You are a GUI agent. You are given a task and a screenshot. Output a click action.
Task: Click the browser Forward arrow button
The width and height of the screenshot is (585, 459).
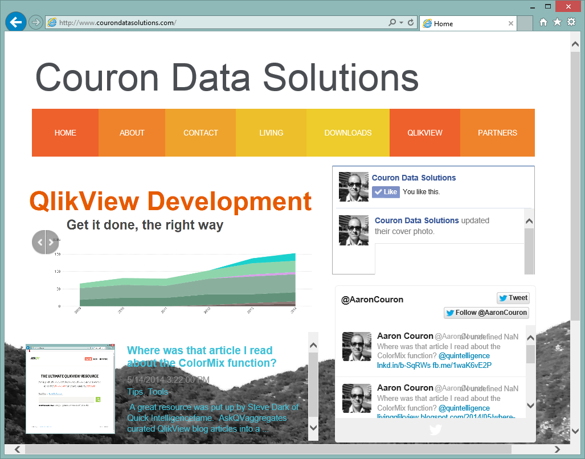(x=36, y=22)
